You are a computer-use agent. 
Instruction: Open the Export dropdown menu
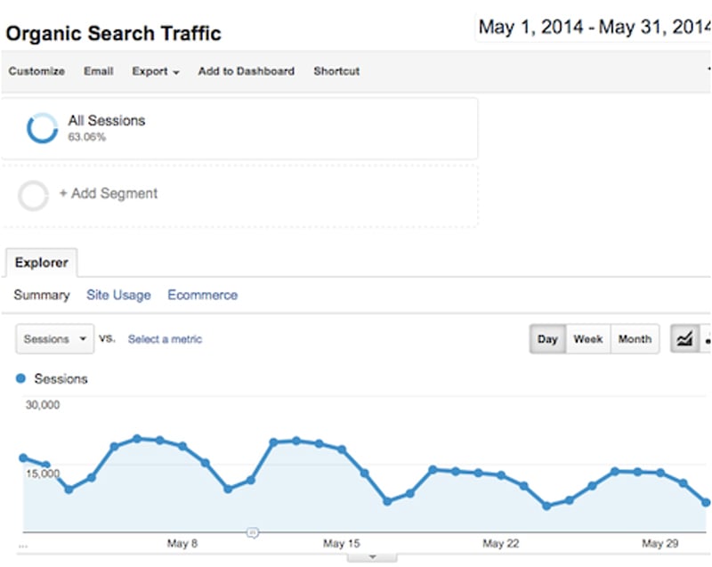[x=156, y=71]
